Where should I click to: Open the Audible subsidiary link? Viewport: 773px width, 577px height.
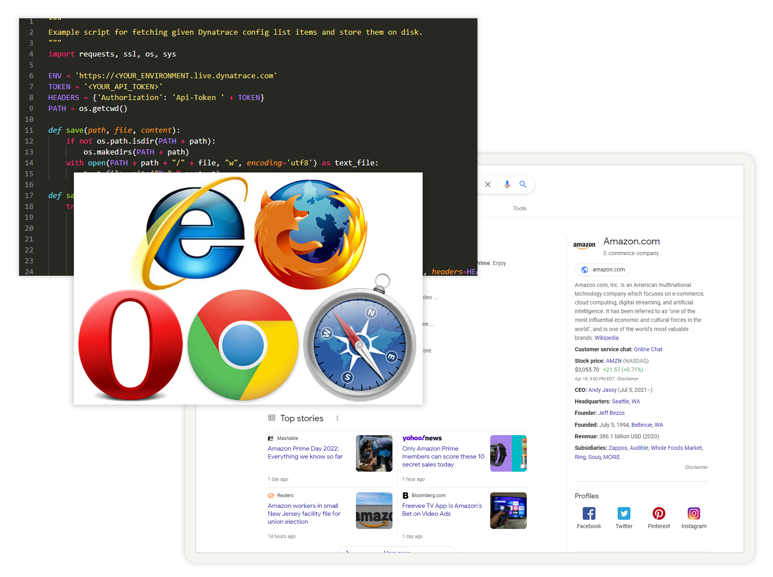tap(639, 448)
